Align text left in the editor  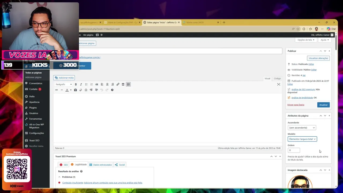click(x=102, y=84)
